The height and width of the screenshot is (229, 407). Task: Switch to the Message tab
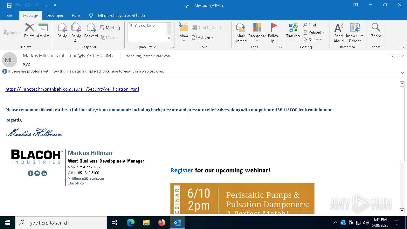click(x=31, y=15)
